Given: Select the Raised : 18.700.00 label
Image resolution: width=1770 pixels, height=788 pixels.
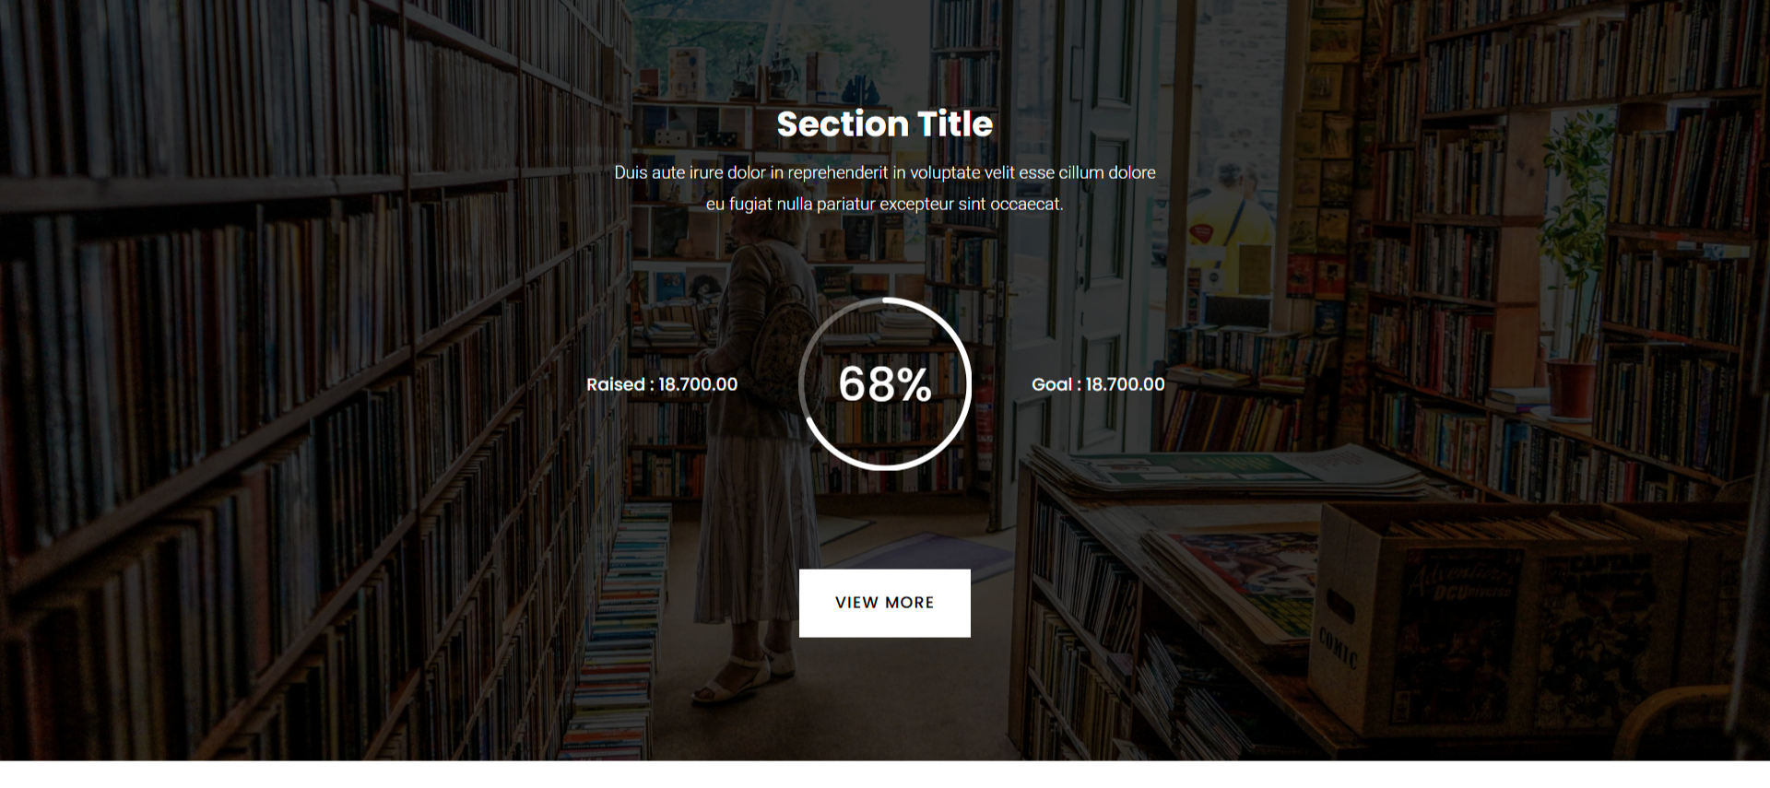Looking at the screenshot, I should click(661, 384).
